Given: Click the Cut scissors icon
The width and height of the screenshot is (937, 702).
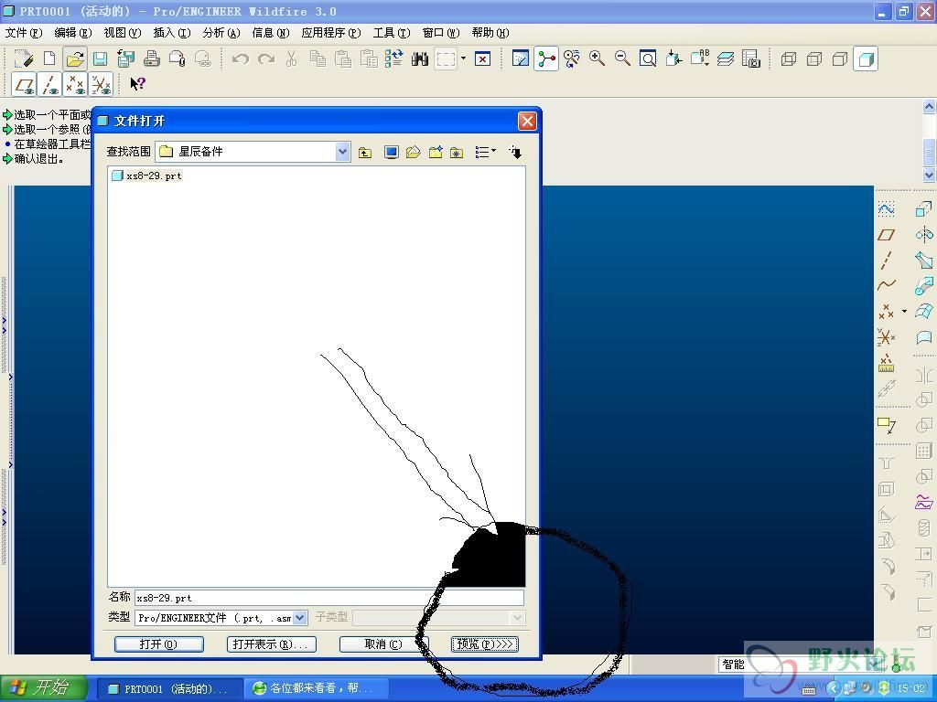Looking at the screenshot, I should 292,58.
